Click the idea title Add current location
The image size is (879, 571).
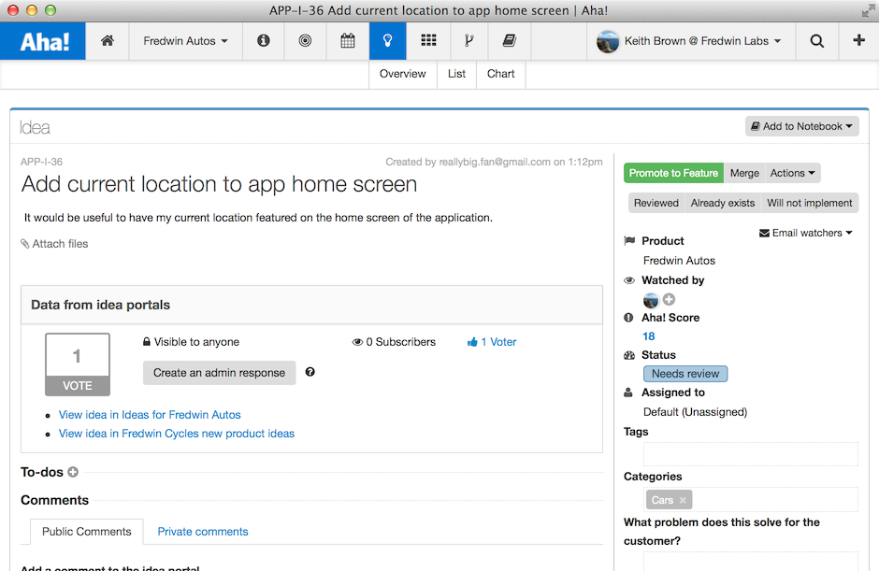point(219,184)
